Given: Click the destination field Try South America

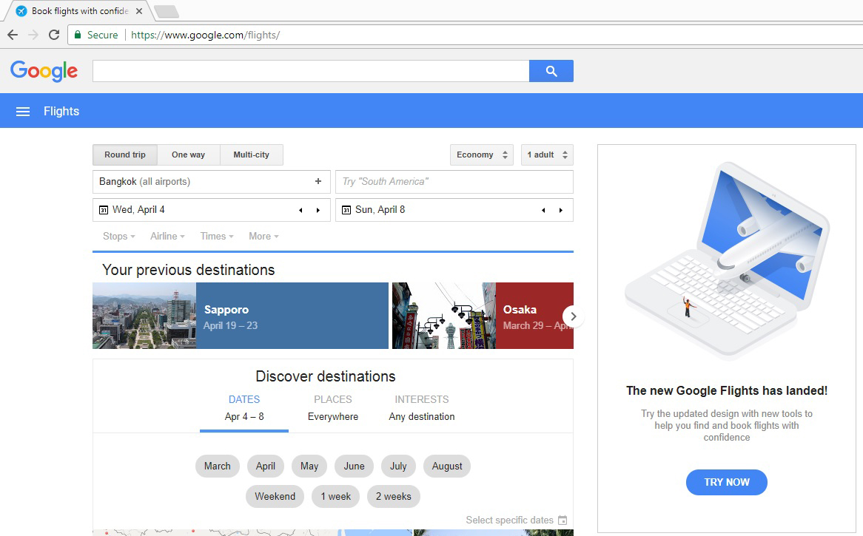Looking at the screenshot, I should pyautogui.click(x=454, y=182).
